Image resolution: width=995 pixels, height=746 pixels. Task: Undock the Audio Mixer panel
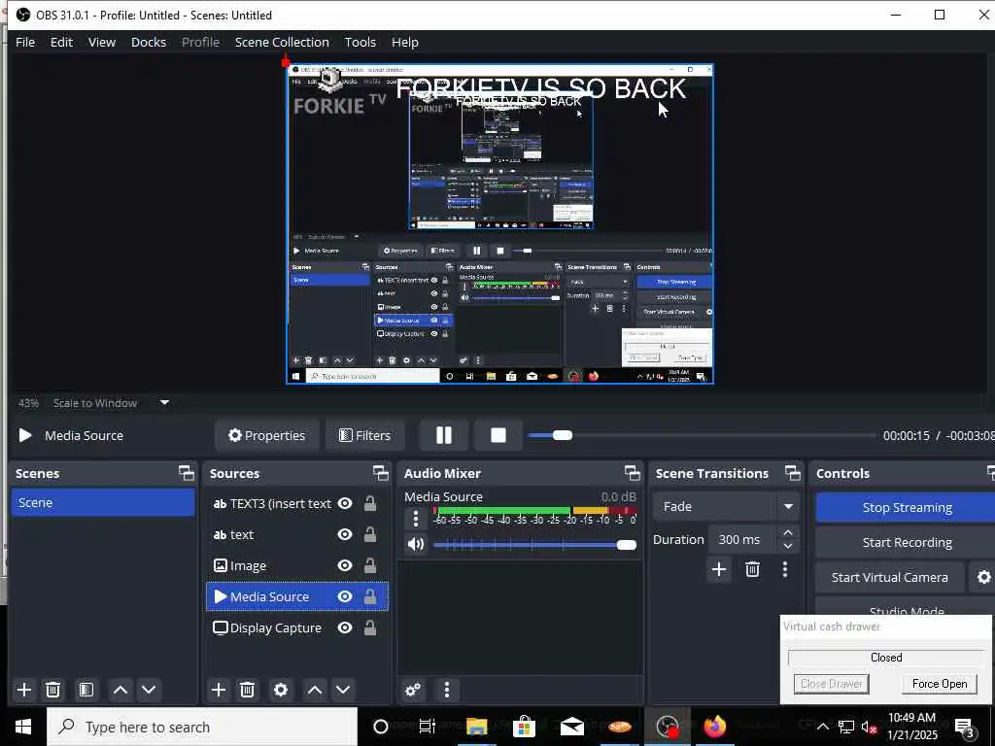pyautogui.click(x=632, y=473)
